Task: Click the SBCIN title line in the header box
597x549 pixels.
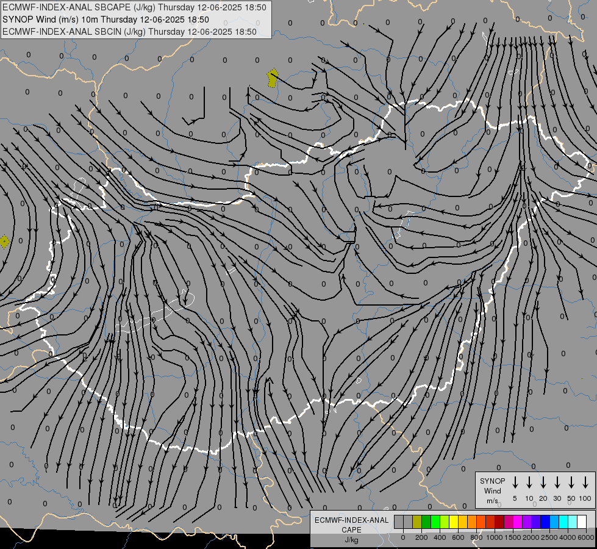Action: click(129, 32)
